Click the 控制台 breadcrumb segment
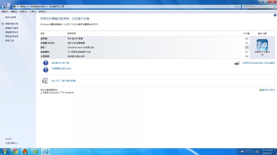Viewport: 277px width, 155px height. (23, 7)
